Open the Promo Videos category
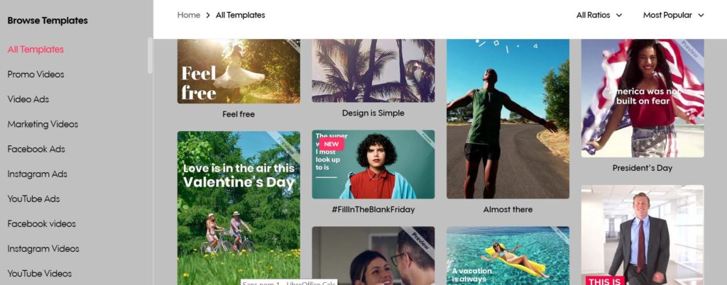 tap(35, 74)
